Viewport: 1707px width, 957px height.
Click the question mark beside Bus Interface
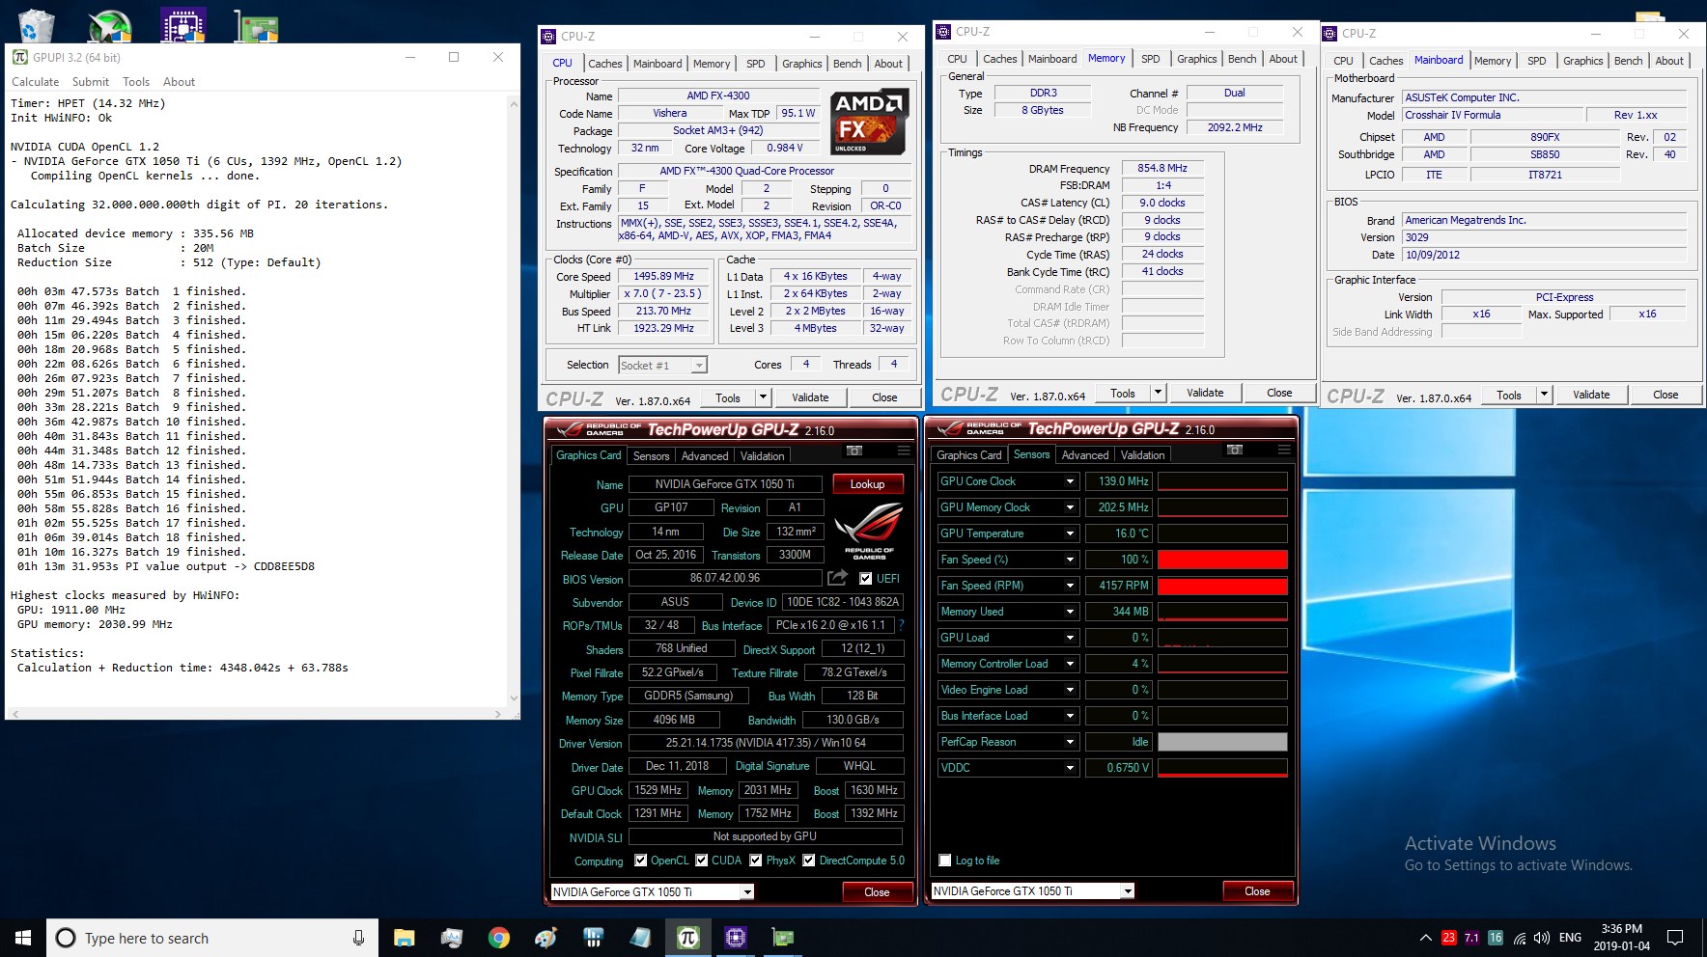pyautogui.click(x=902, y=625)
